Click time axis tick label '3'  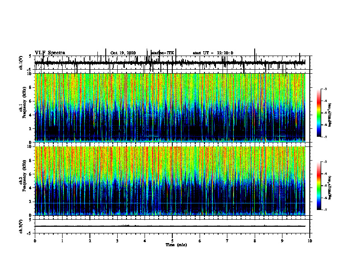pos(117,241)
